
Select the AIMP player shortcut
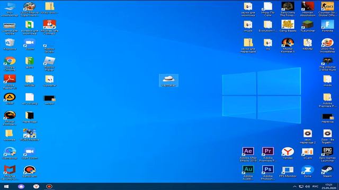coord(10,99)
